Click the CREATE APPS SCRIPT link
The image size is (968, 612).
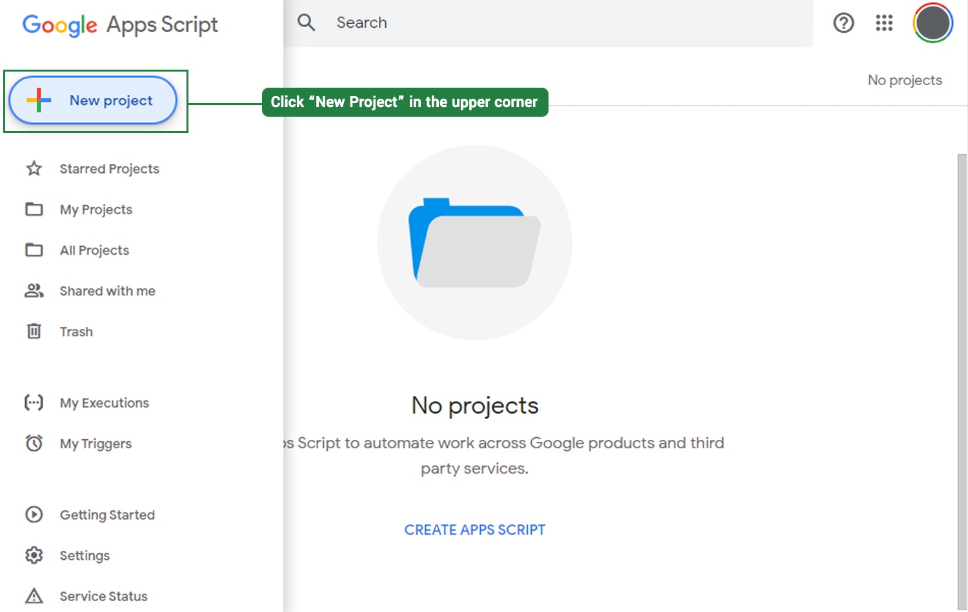point(474,529)
